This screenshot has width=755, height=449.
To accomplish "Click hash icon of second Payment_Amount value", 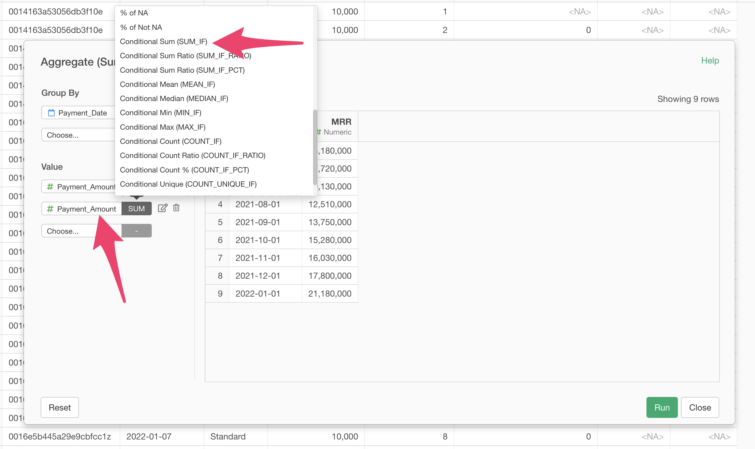I will (50, 209).
